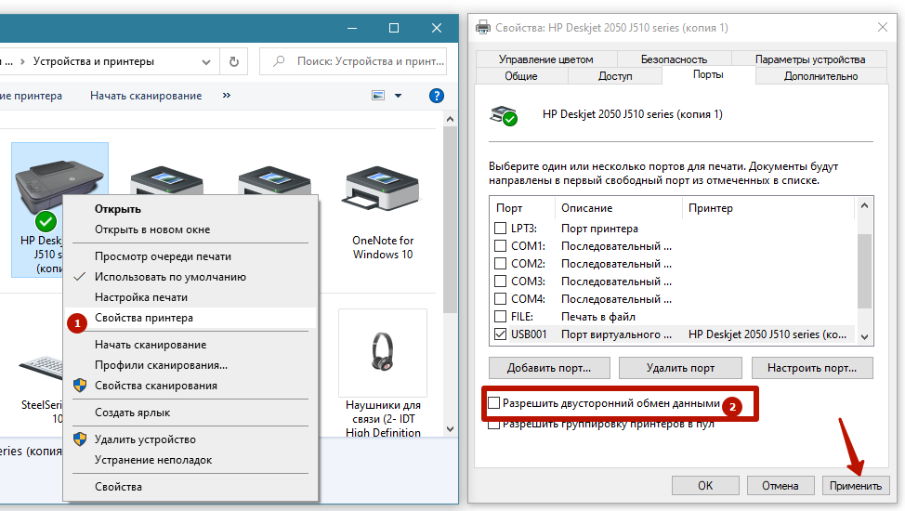Image resolution: width=905 pixels, height=511 pixels.
Task: Click the Порт column header
Action: (x=522, y=208)
